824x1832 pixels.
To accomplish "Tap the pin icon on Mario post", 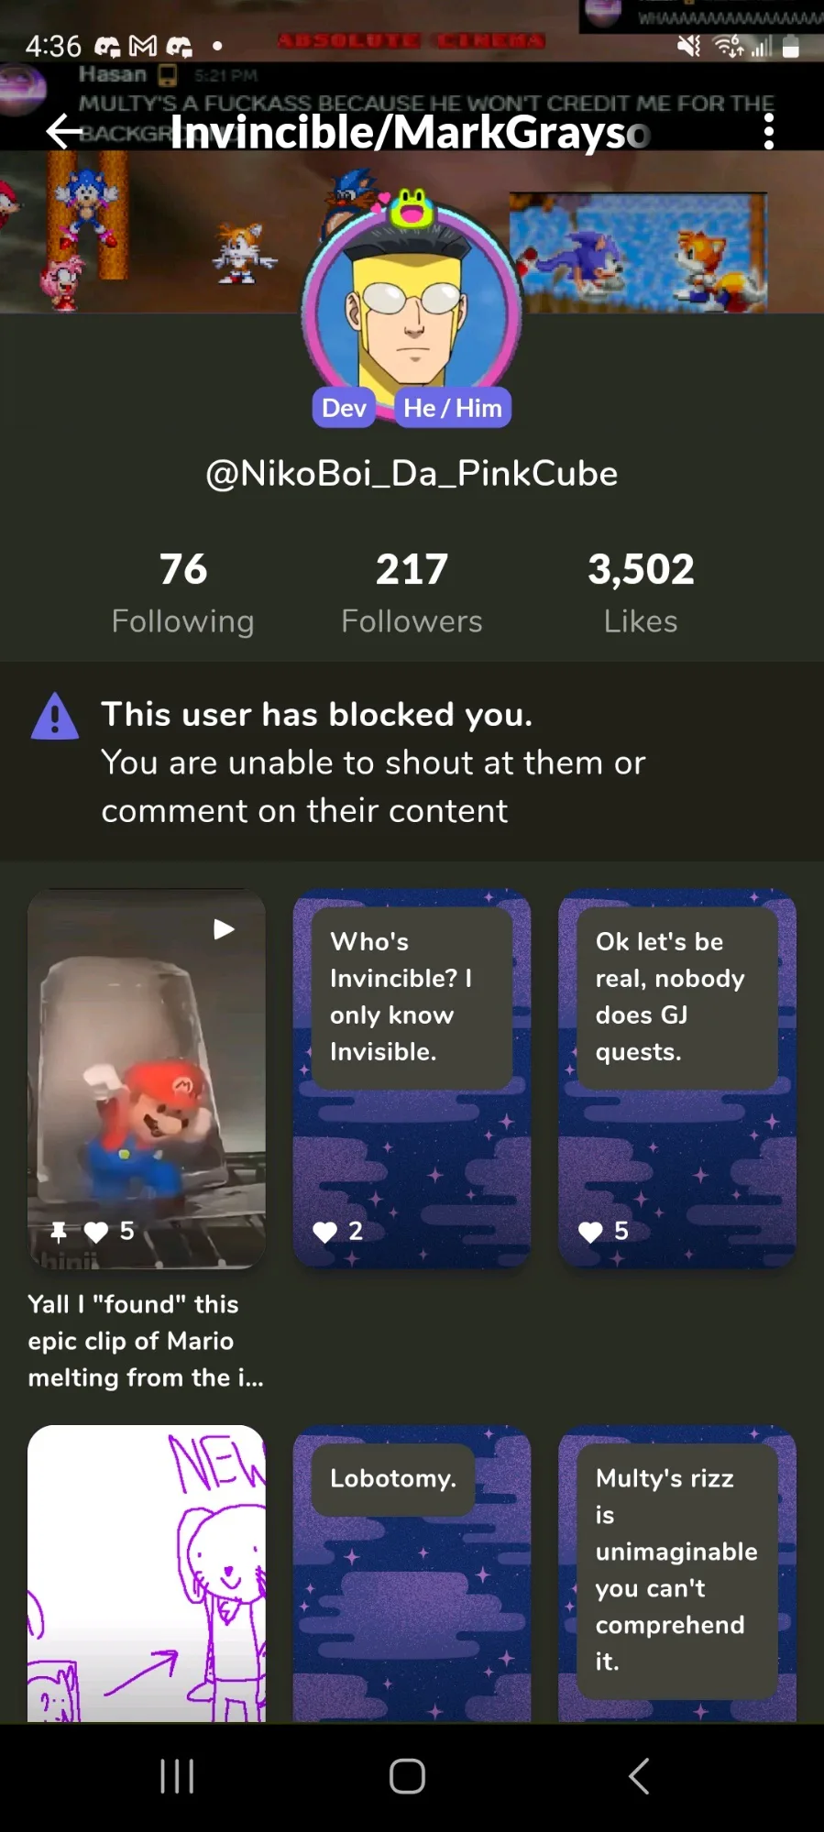I will point(59,1232).
